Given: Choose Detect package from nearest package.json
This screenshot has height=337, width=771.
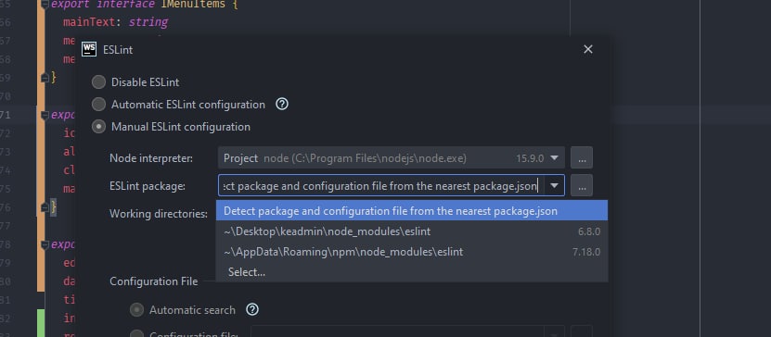Looking at the screenshot, I should tap(412, 210).
